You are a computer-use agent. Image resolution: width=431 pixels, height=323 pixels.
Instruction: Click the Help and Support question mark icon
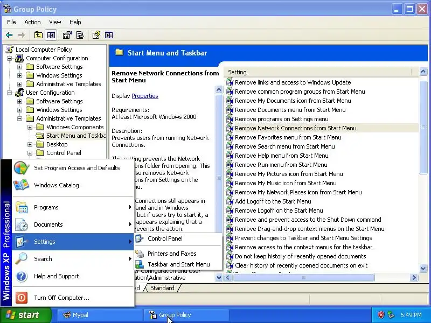click(x=22, y=276)
